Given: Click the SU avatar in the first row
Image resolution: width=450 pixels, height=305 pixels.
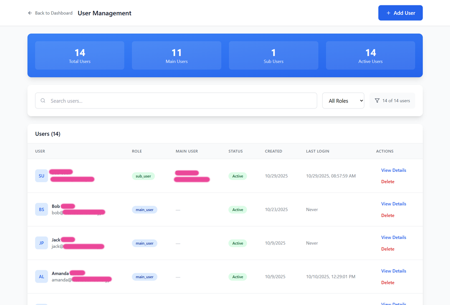Looking at the screenshot, I should tap(41, 175).
